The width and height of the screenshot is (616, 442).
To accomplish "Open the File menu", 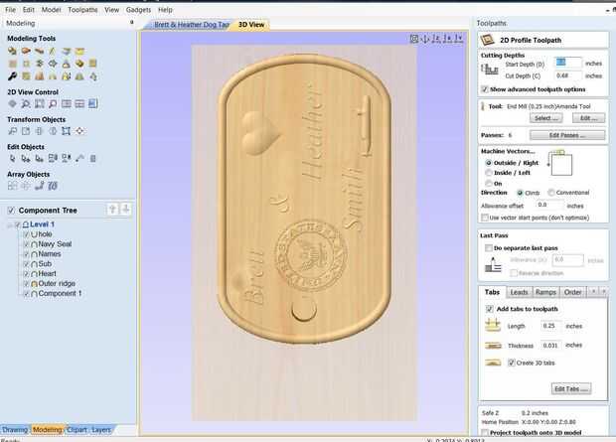I will click(10, 10).
